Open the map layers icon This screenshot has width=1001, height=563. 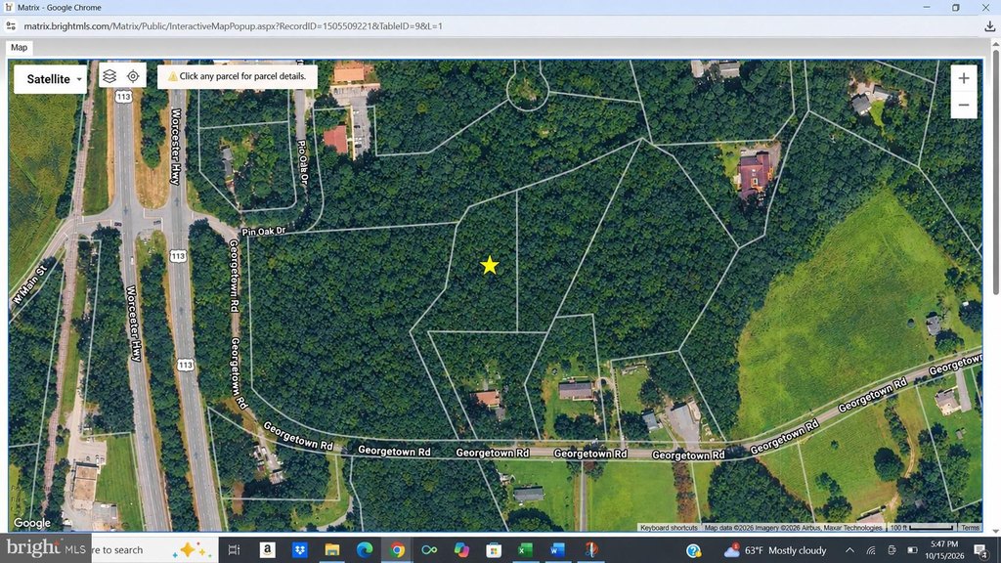(109, 76)
